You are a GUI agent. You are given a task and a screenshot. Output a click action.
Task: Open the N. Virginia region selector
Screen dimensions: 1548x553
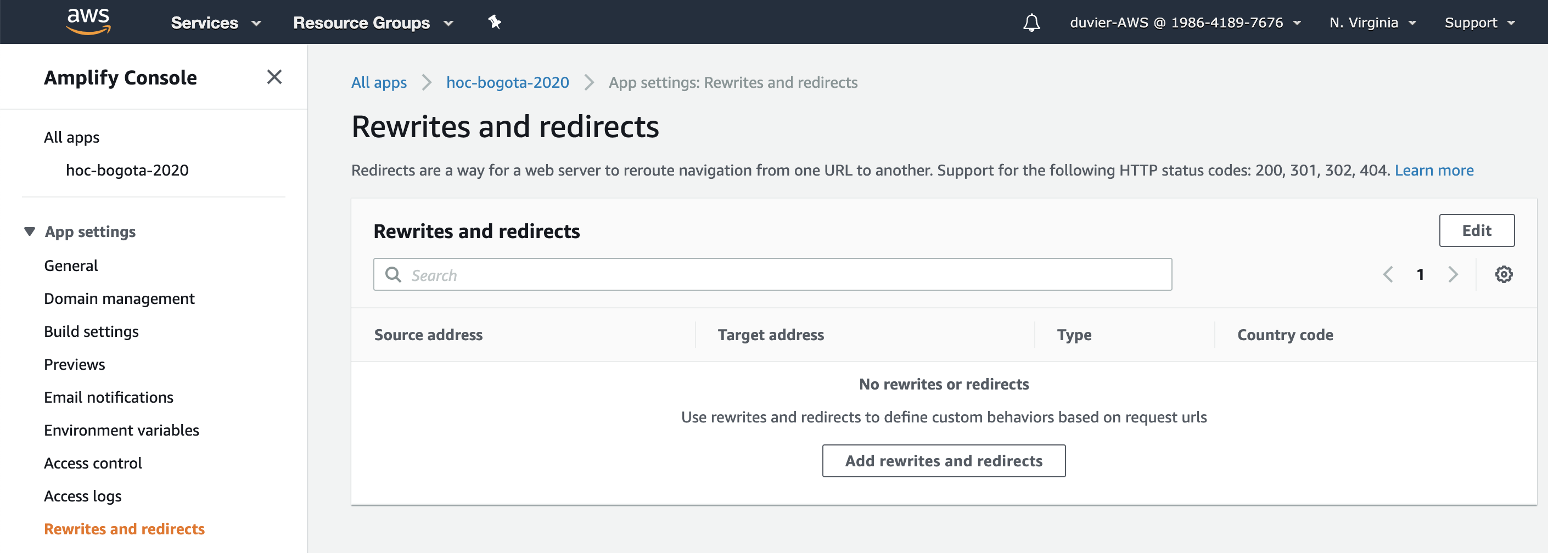(1372, 23)
